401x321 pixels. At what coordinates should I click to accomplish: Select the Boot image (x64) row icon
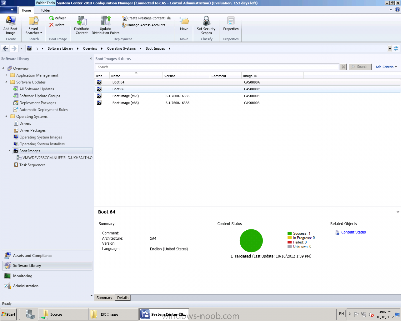point(99,96)
